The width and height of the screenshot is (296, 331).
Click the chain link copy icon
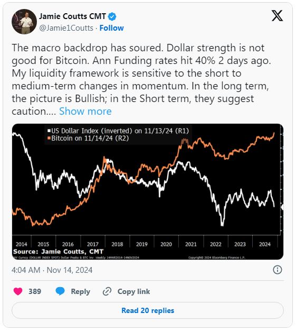107,291
